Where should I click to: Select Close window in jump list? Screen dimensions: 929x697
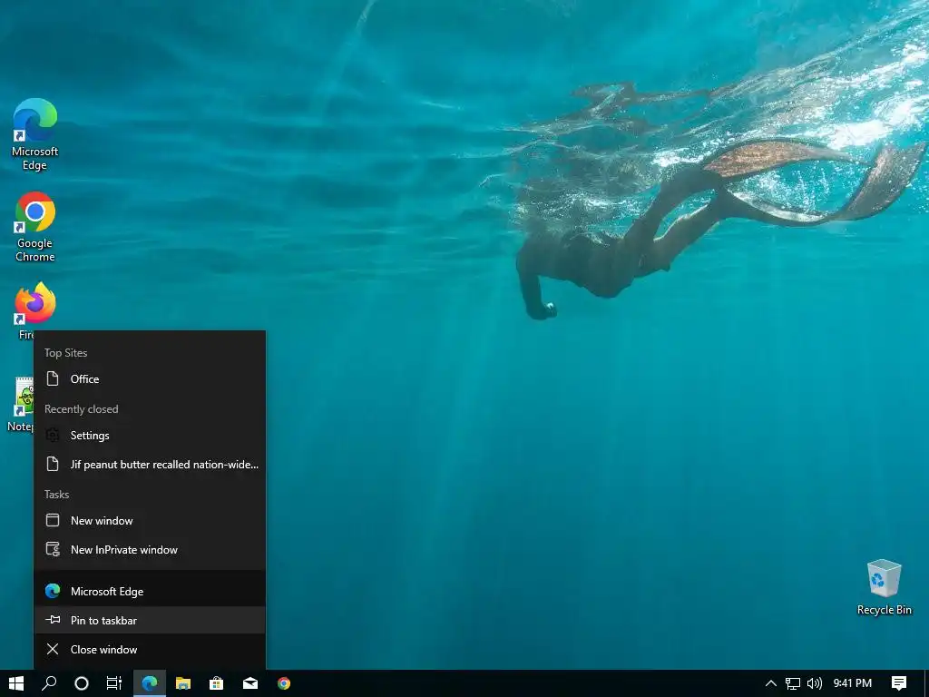(x=150, y=649)
